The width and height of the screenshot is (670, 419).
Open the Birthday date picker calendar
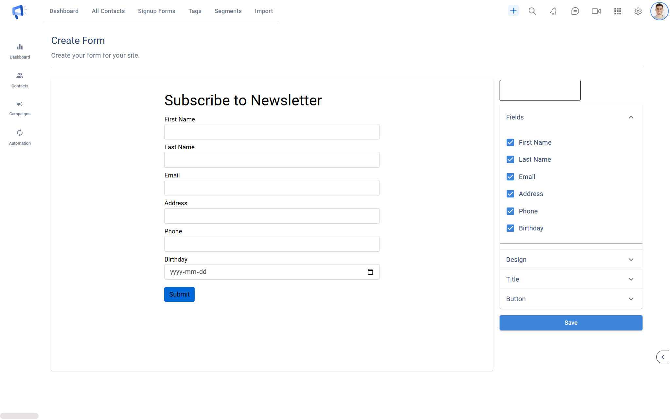click(370, 272)
